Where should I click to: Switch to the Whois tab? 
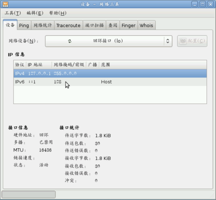146,26
